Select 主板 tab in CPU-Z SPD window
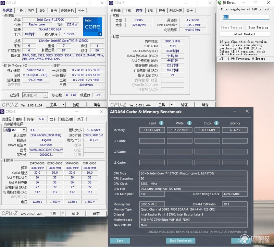Screen dimensions: 274x247 [x=19, y=119]
